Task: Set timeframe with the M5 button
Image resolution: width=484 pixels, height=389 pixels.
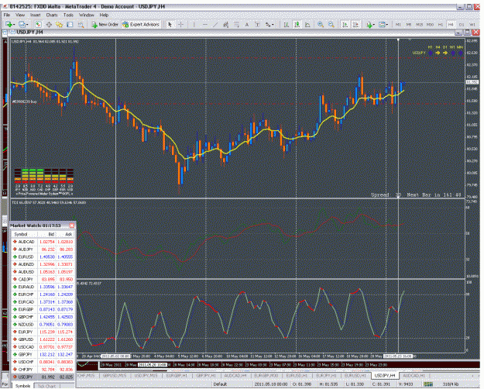Action: 409,24
